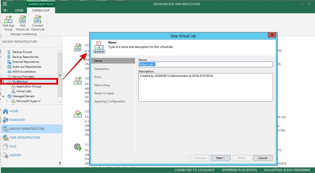Select the SureBackup tree node

tap(20, 81)
